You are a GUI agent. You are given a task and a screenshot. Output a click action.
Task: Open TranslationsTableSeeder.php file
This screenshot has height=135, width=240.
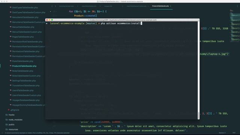[26, 85]
